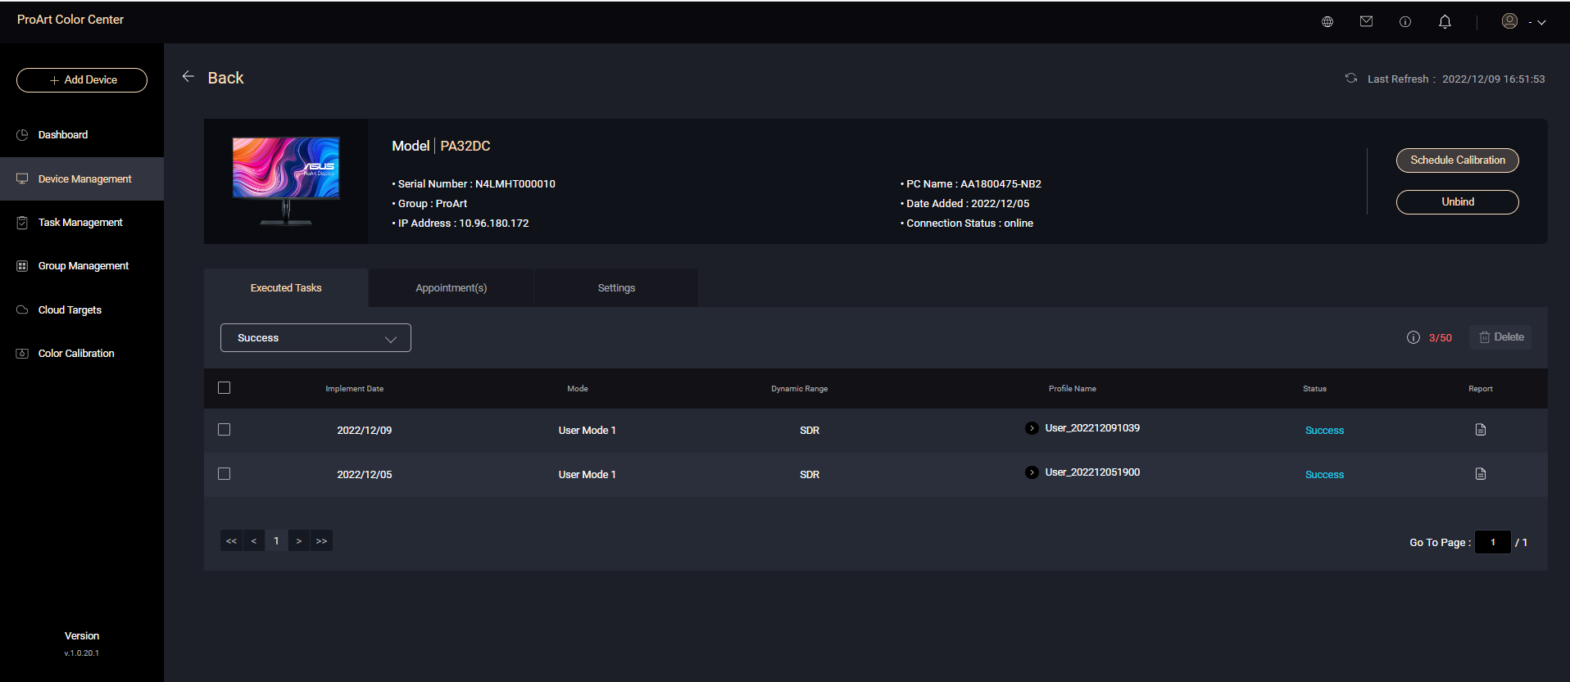1570x682 pixels.
Task: Toggle the select-all checkbox in table header
Action: pyautogui.click(x=225, y=388)
